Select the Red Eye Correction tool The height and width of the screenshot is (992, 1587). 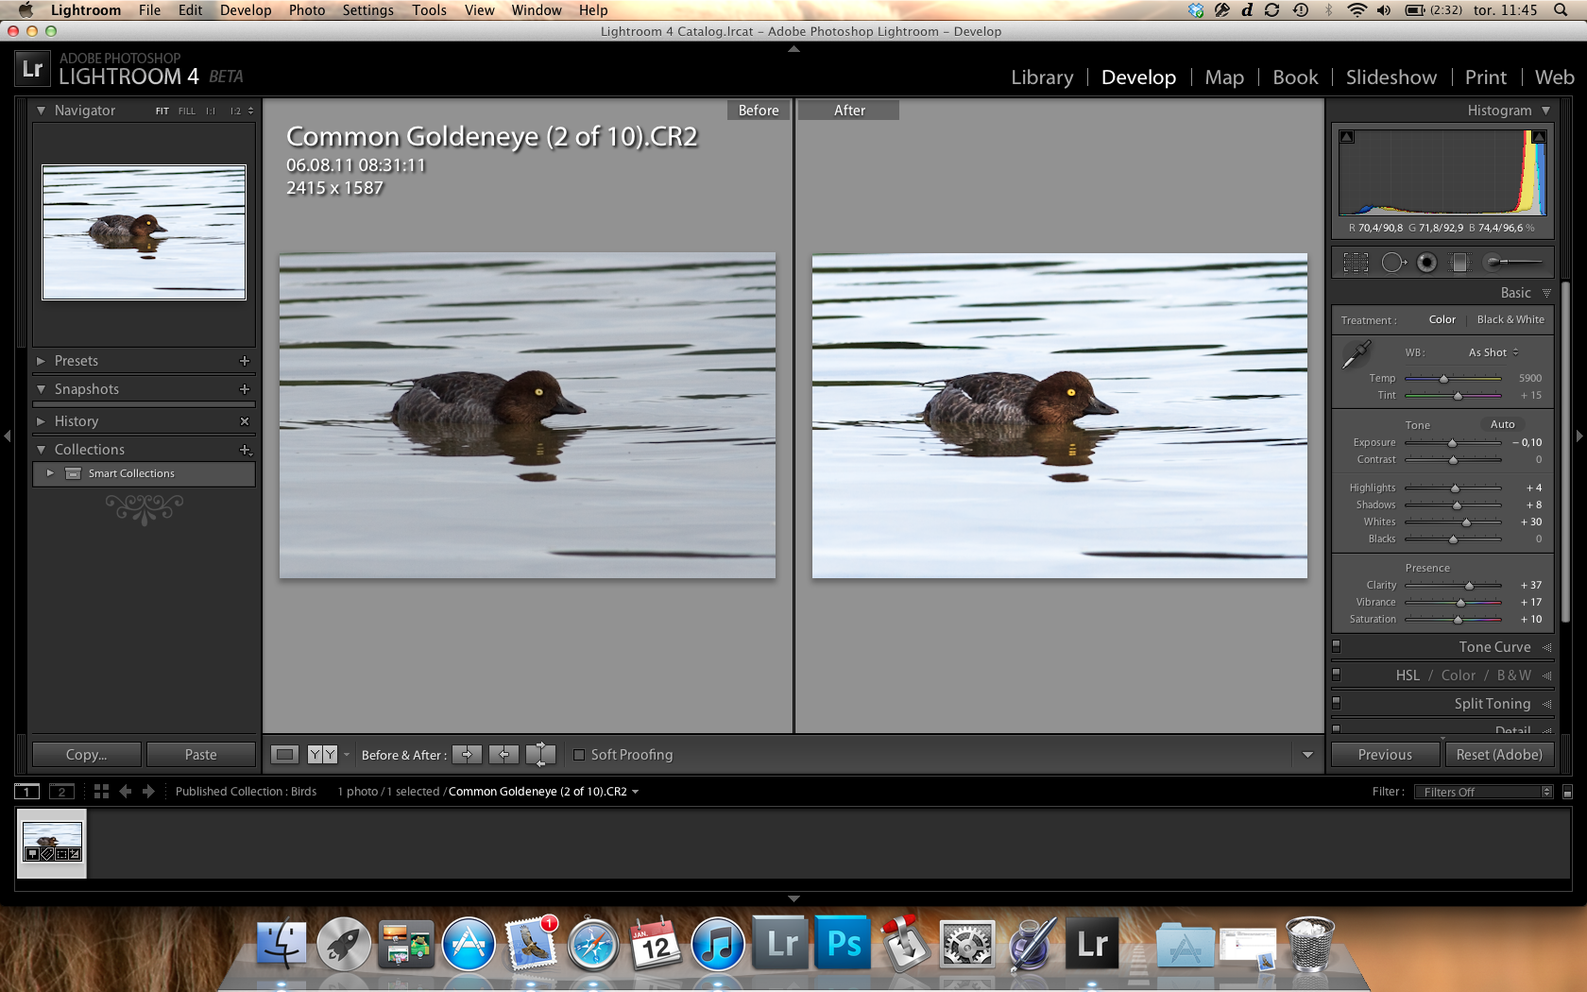pyautogui.click(x=1426, y=263)
